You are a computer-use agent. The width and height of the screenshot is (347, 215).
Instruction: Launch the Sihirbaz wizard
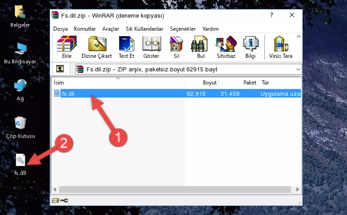click(226, 47)
